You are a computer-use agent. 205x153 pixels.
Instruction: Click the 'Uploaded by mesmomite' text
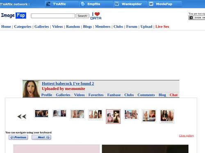click(x=64, y=89)
